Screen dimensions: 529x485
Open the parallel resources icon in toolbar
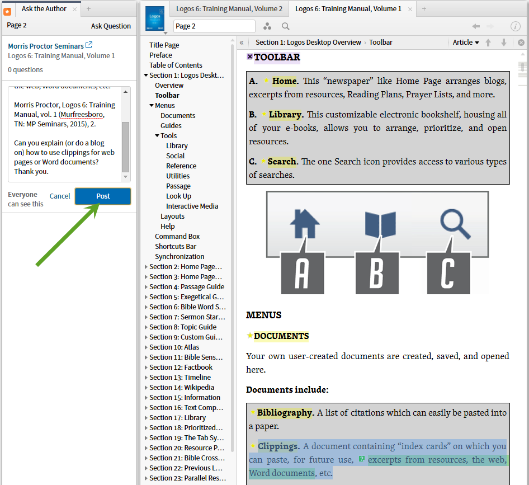click(267, 26)
